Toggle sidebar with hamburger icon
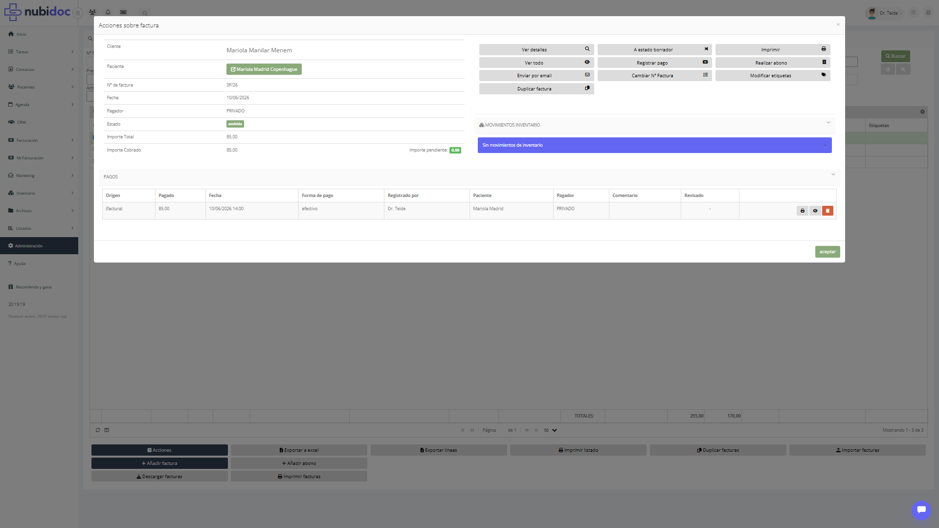 click(x=78, y=13)
